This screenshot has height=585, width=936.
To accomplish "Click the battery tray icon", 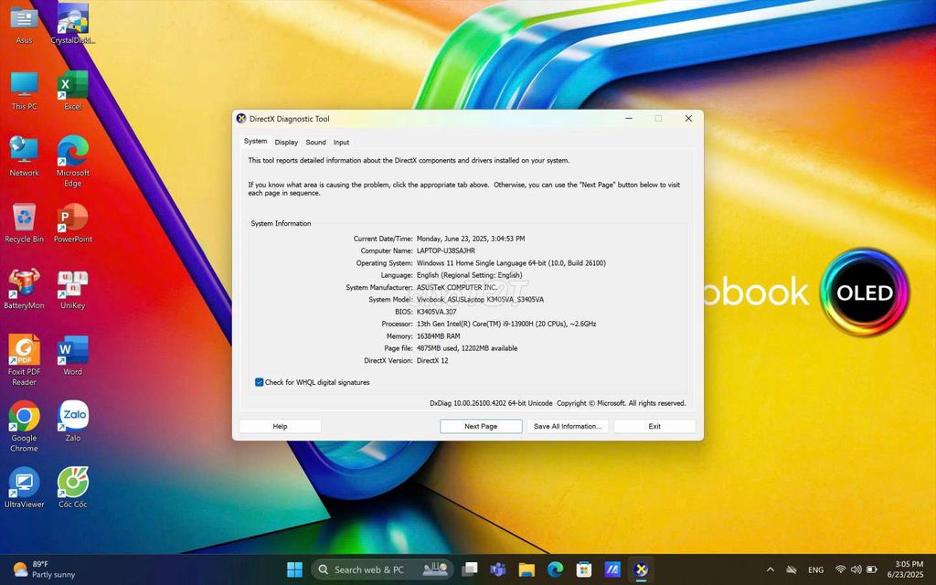I will (871, 569).
